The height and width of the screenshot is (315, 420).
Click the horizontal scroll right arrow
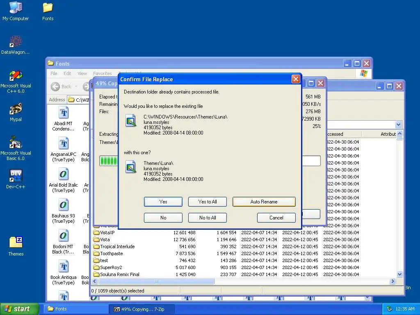click(x=393, y=281)
